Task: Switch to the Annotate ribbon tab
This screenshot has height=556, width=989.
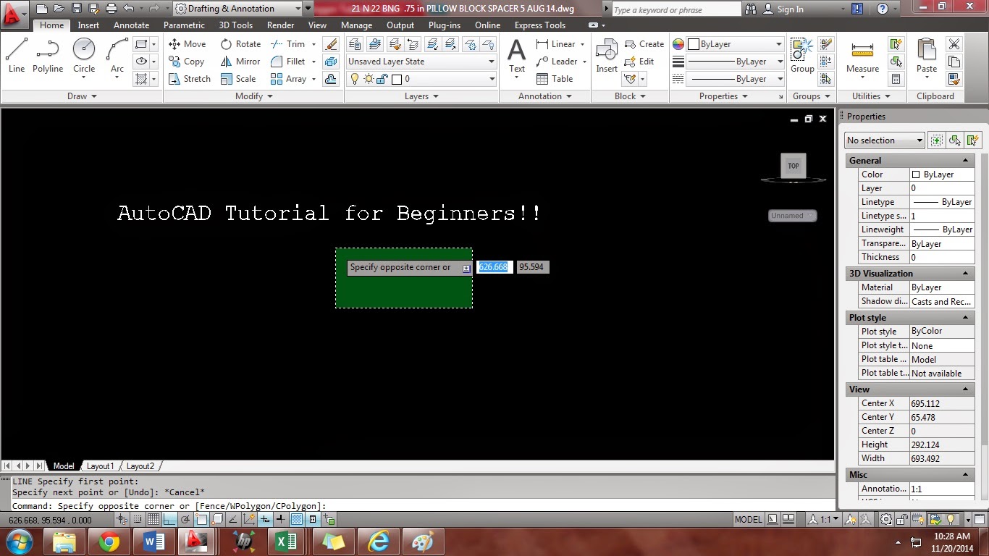Action: click(131, 25)
